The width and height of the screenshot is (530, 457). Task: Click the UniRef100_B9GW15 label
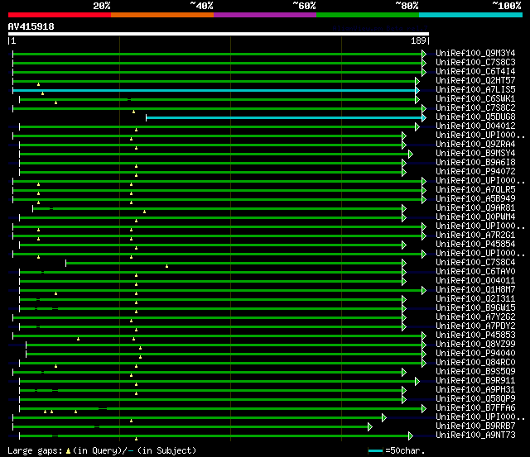point(475,308)
